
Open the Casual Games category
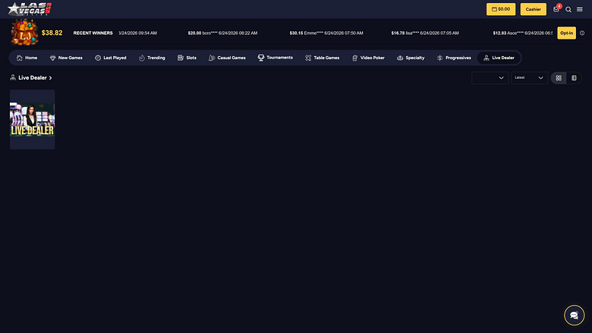(227, 58)
